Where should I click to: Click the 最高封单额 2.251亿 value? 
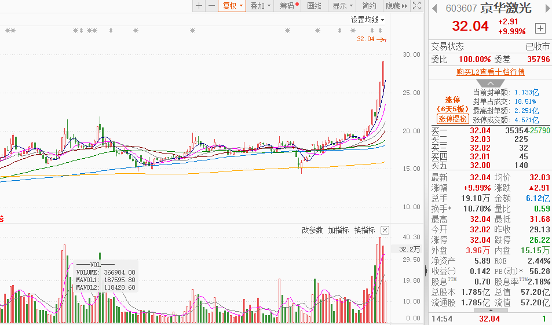pos(527,111)
